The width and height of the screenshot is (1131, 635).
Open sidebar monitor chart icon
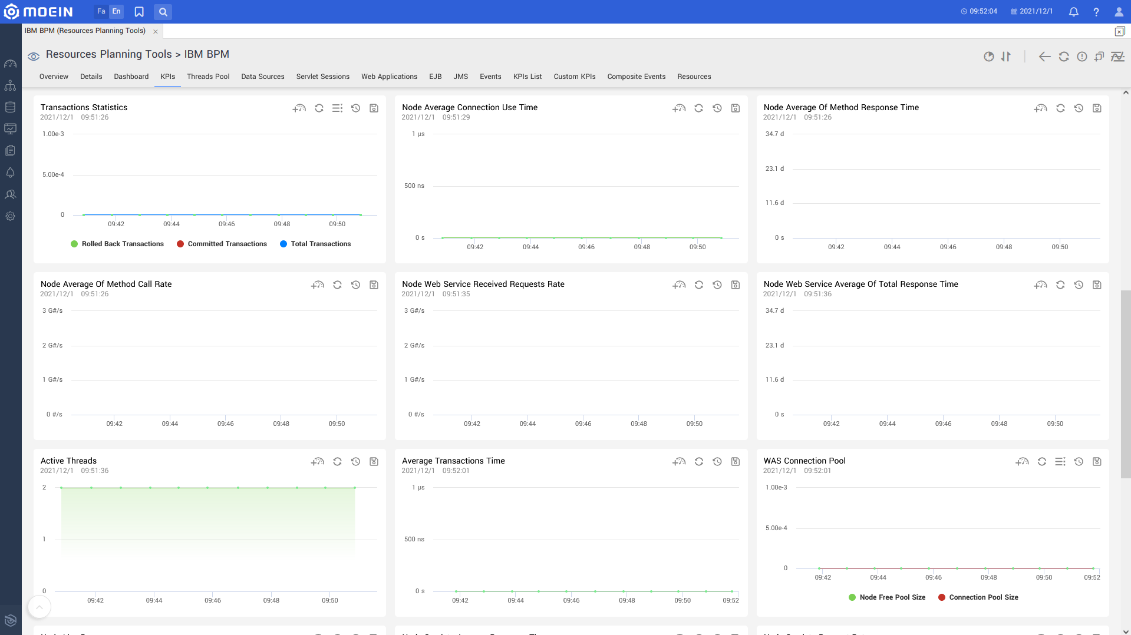[x=11, y=129]
